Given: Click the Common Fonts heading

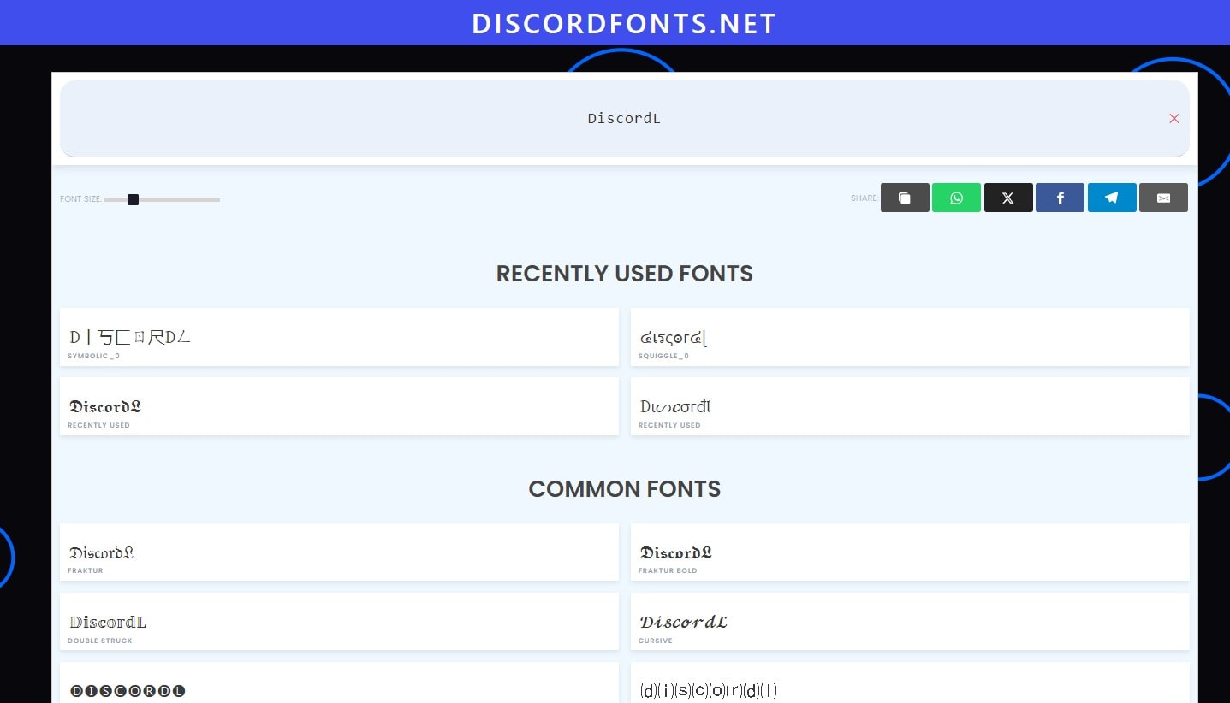Looking at the screenshot, I should (x=624, y=489).
